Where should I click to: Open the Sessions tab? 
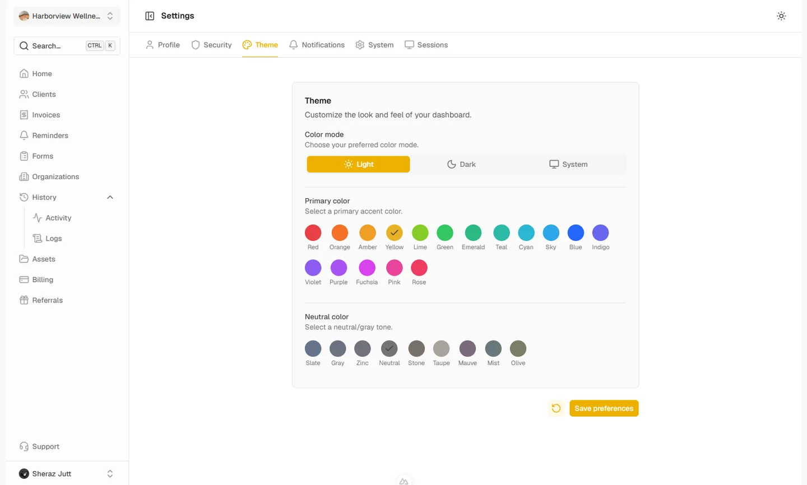[426, 45]
